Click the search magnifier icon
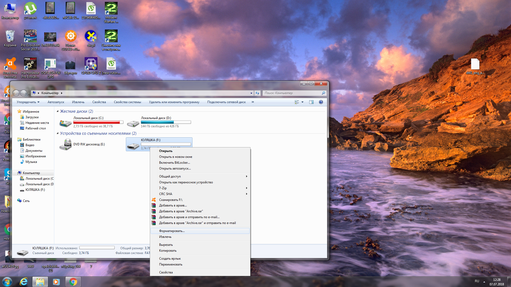This screenshot has width=511, height=287. [x=323, y=93]
